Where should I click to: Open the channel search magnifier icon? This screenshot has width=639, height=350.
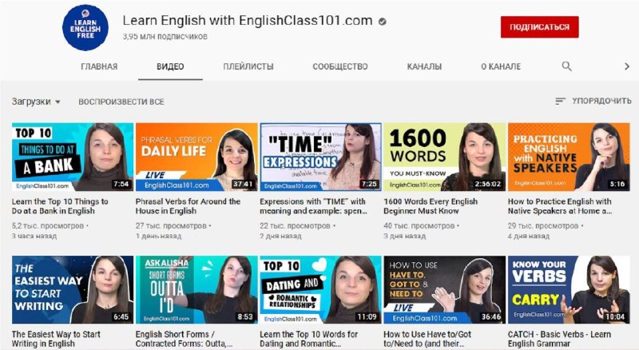[x=566, y=66]
